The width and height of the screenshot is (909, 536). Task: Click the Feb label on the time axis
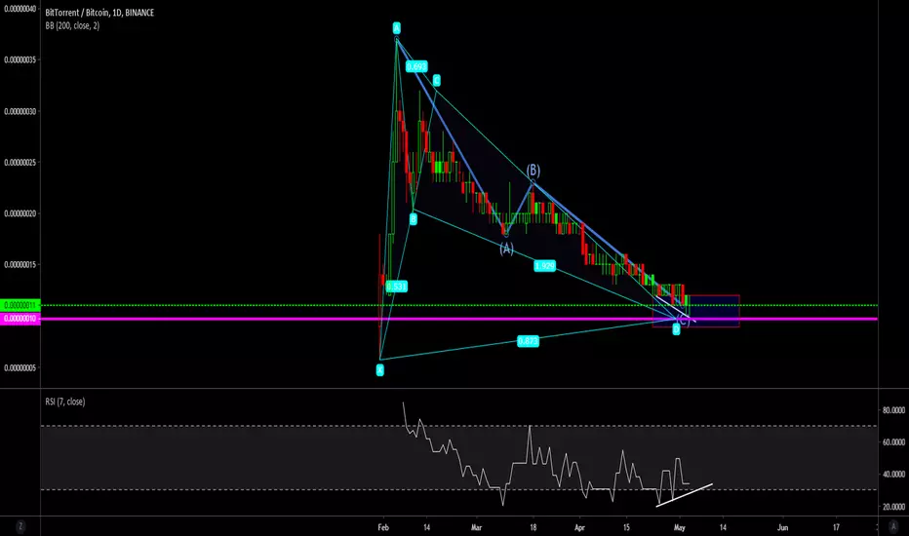383,527
